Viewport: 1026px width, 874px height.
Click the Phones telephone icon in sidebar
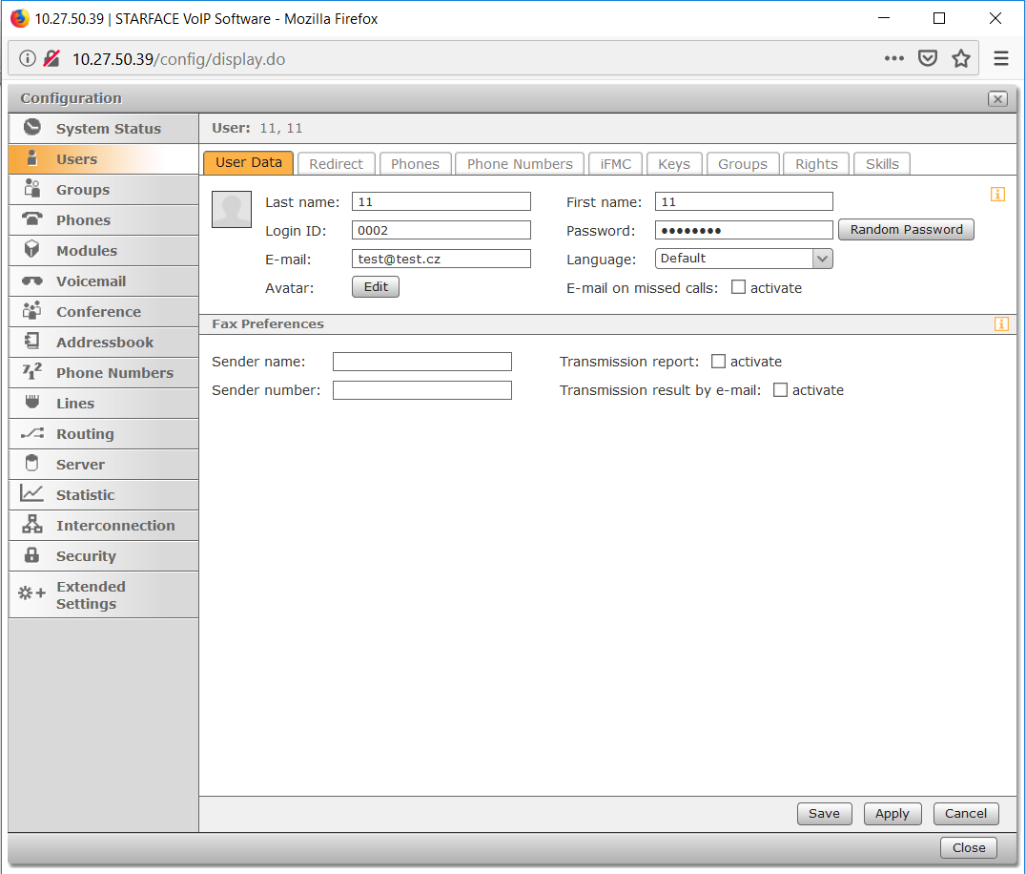click(32, 219)
